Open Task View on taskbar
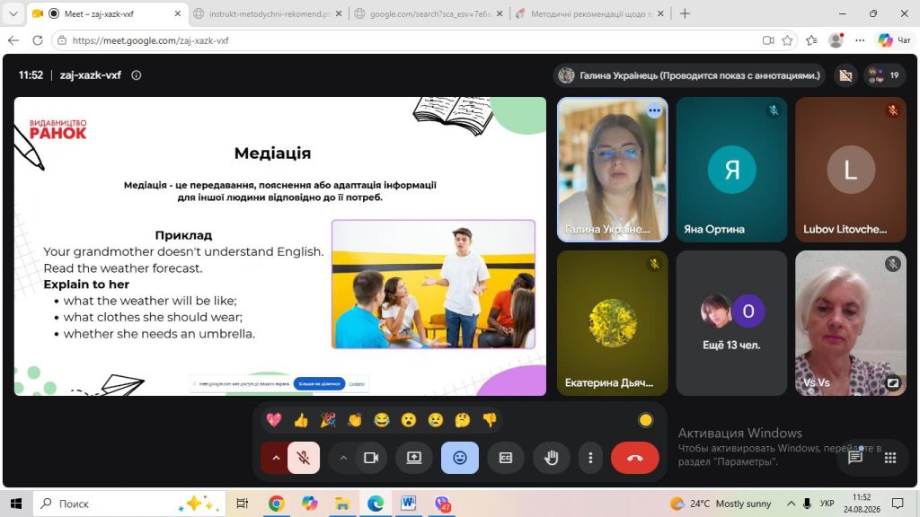This screenshot has width=920, height=517. pyautogui.click(x=242, y=504)
